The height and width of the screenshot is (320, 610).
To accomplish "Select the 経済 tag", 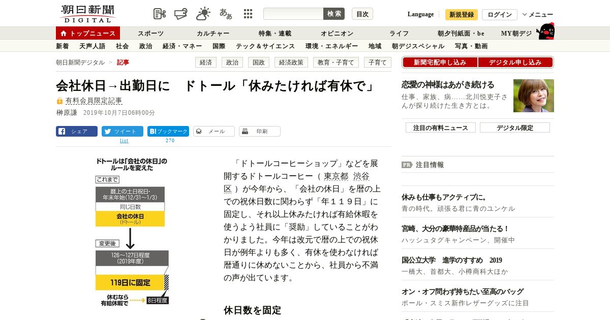I will pyautogui.click(x=206, y=62).
